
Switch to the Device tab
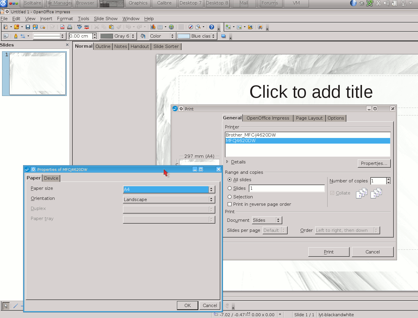[x=51, y=178]
